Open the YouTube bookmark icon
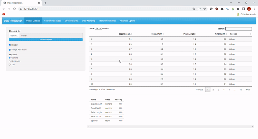258x139 pixels. pos(4,14)
